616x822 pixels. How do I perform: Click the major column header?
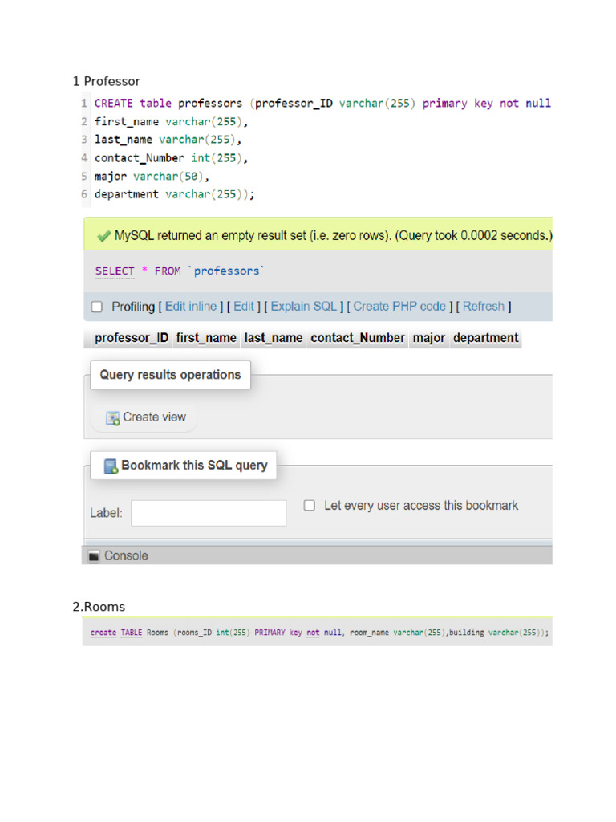429,338
